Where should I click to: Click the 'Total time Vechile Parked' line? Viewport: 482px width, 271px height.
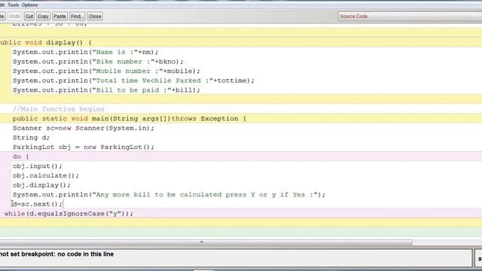[x=133, y=81]
